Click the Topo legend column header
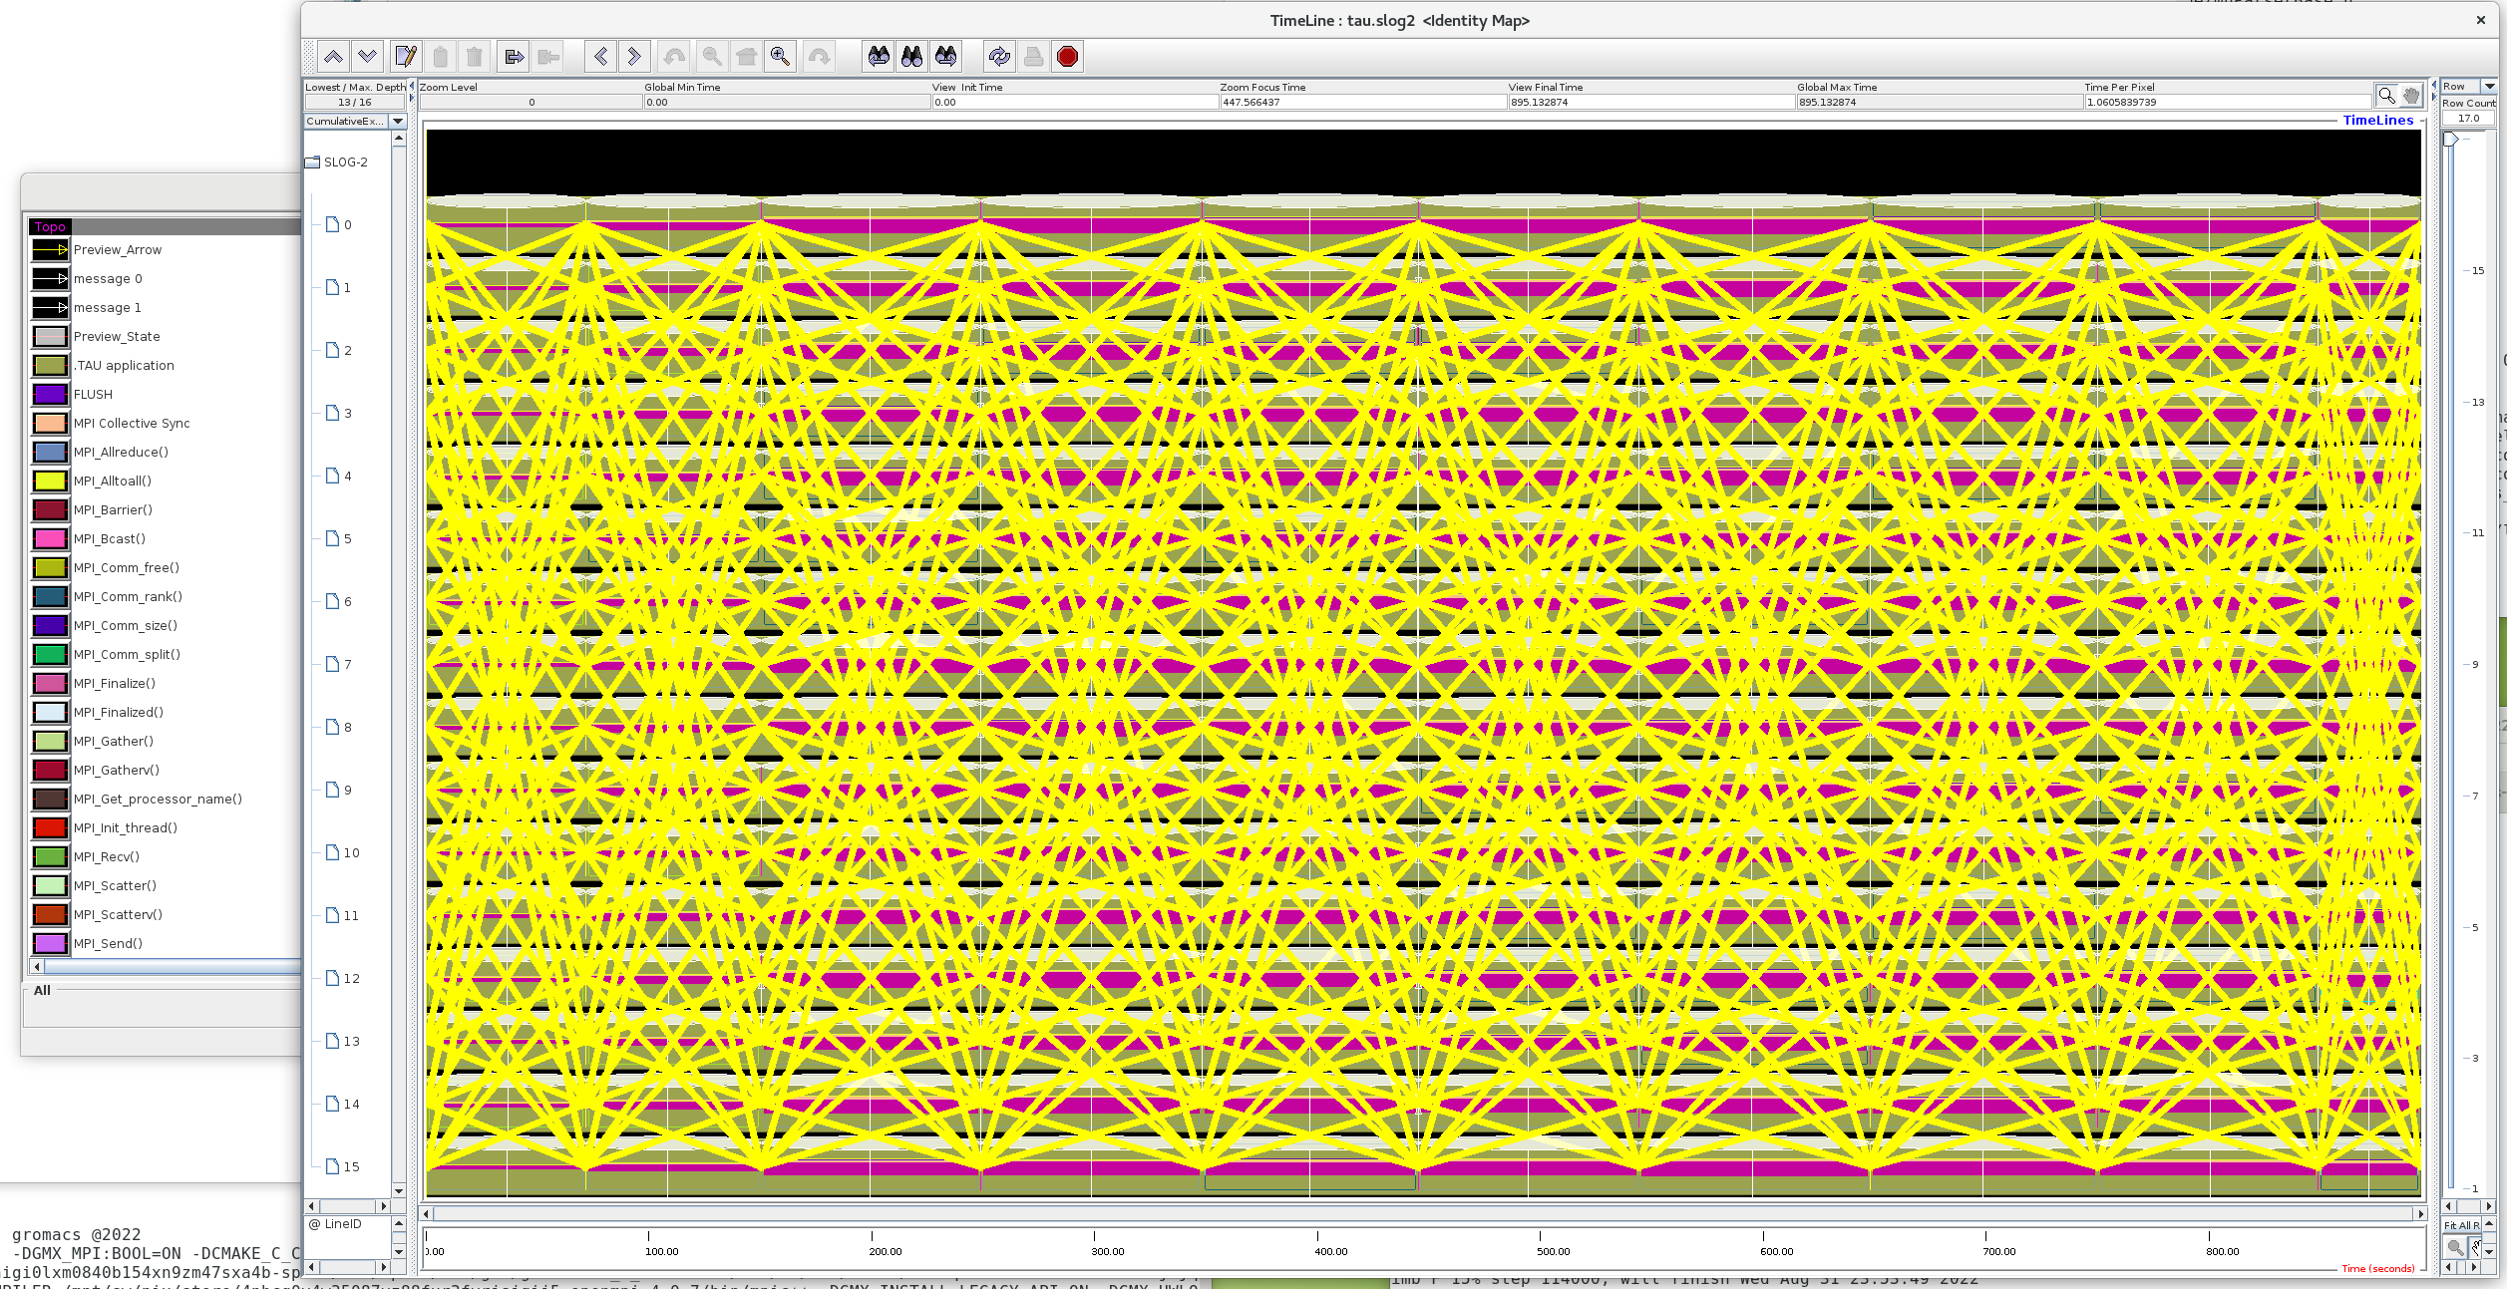The image size is (2507, 1289). pyautogui.click(x=50, y=227)
